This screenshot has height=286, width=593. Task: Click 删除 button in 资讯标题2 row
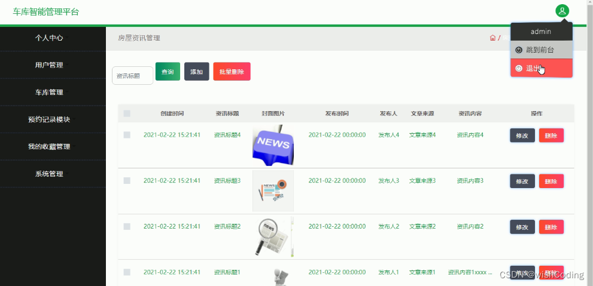(551, 227)
